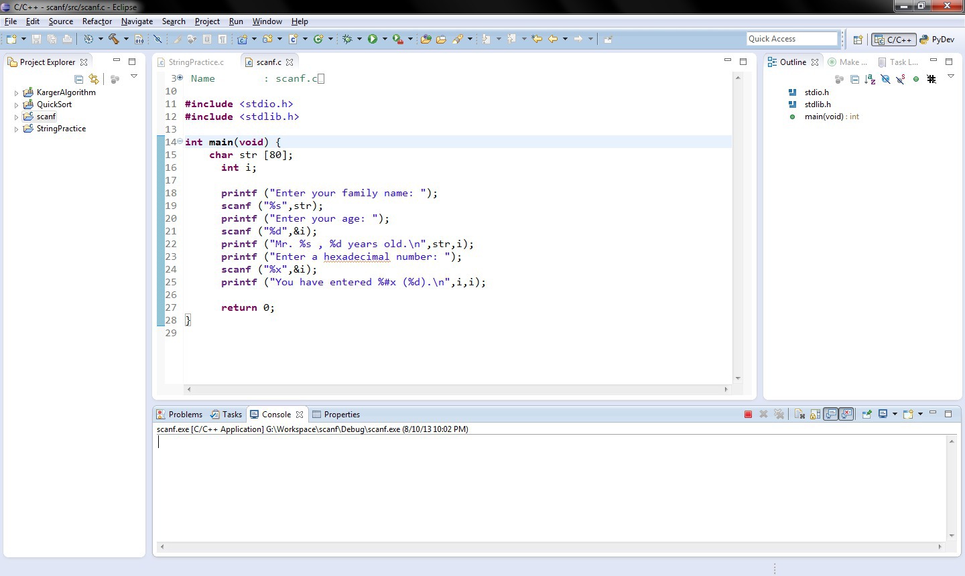Screen dimensions: 965x576
Task: Toggle Pin Console button
Action: coord(866,415)
